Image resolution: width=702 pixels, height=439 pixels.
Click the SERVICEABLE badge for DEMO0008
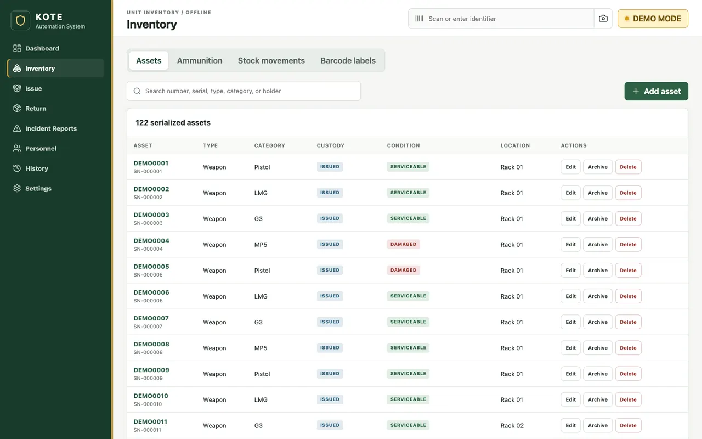pos(408,347)
